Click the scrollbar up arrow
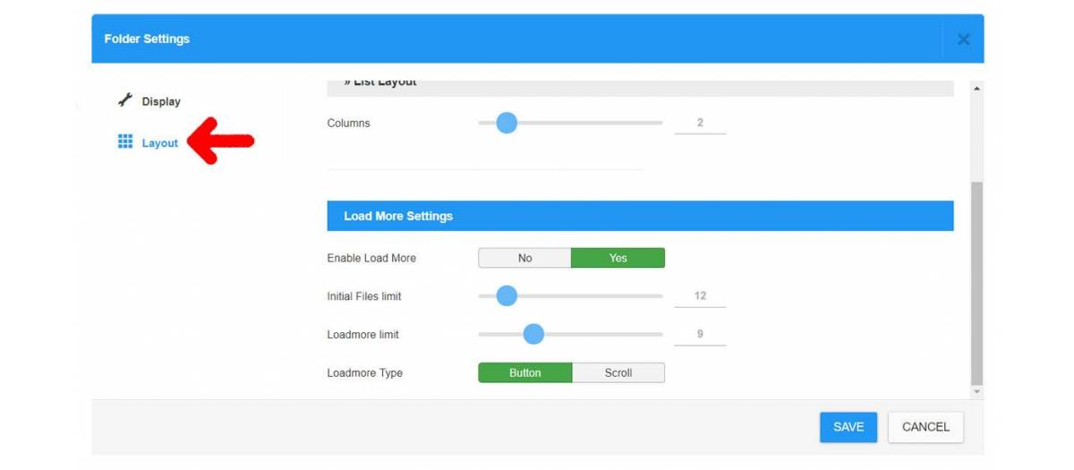The image size is (1074, 470). click(976, 89)
